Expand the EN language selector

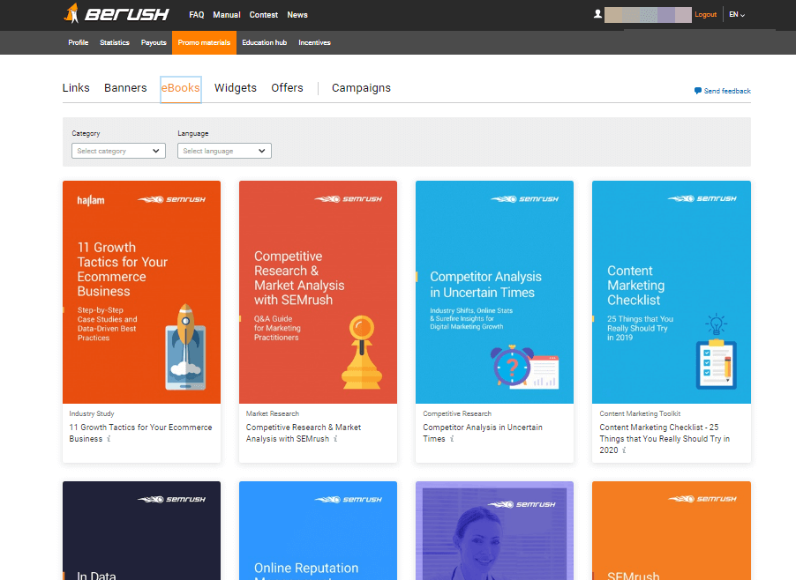tap(737, 15)
